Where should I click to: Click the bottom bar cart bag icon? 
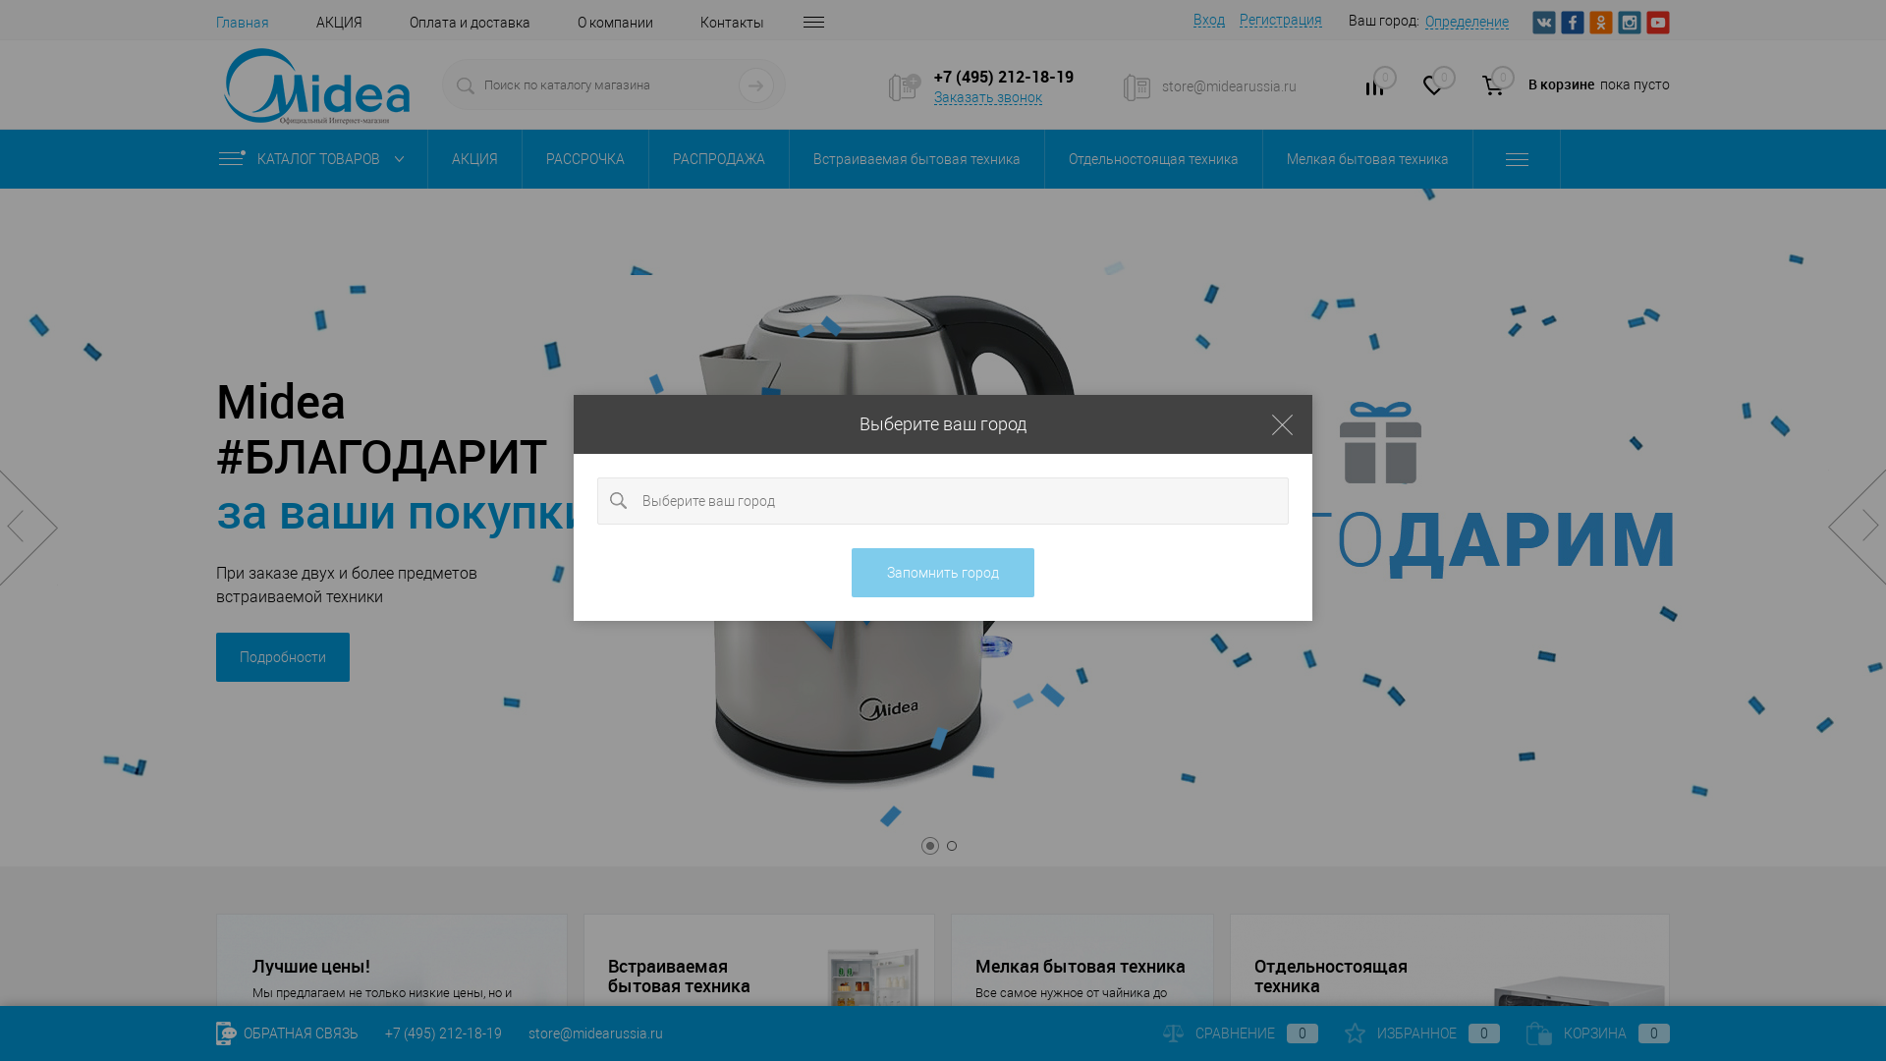[x=1538, y=1033]
